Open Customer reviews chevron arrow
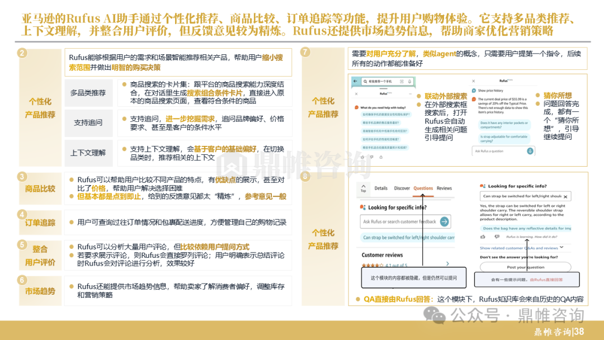The image size is (604, 340). pos(447,264)
